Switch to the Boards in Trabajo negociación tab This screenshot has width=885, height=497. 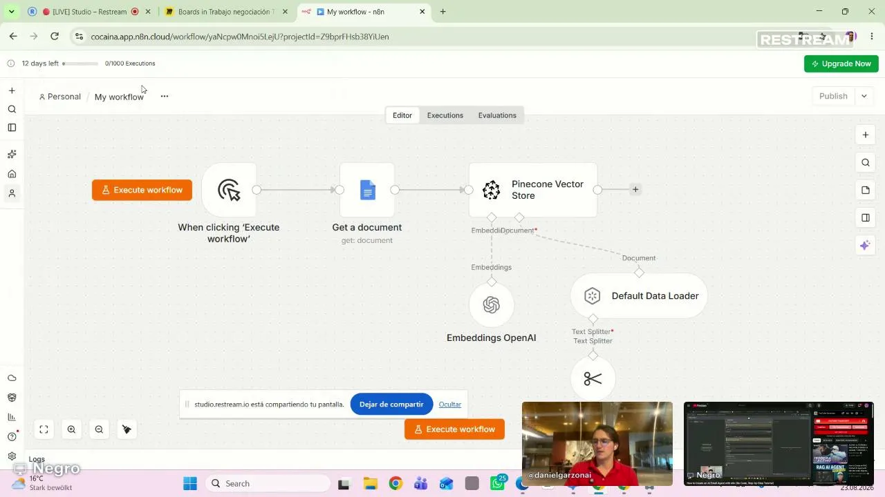click(x=226, y=12)
